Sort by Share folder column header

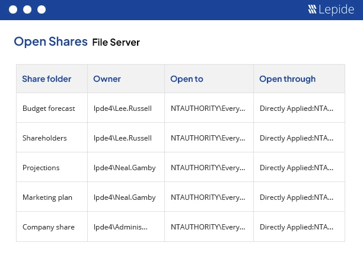pos(46,79)
